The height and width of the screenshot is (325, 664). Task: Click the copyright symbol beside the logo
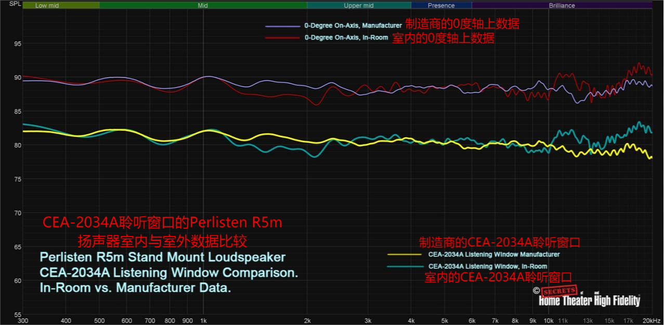click(536, 291)
